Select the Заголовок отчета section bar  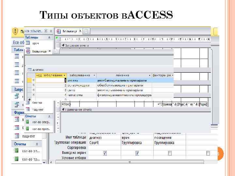pos(136,46)
